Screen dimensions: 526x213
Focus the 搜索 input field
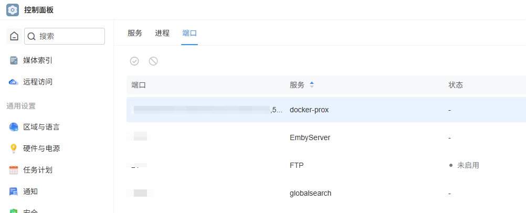pyautogui.click(x=65, y=36)
